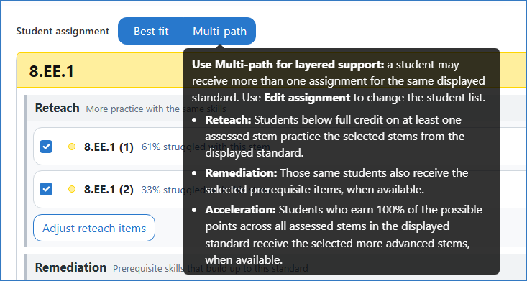
Task: Click the Remediation section heading
Action: click(x=70, y=267)
